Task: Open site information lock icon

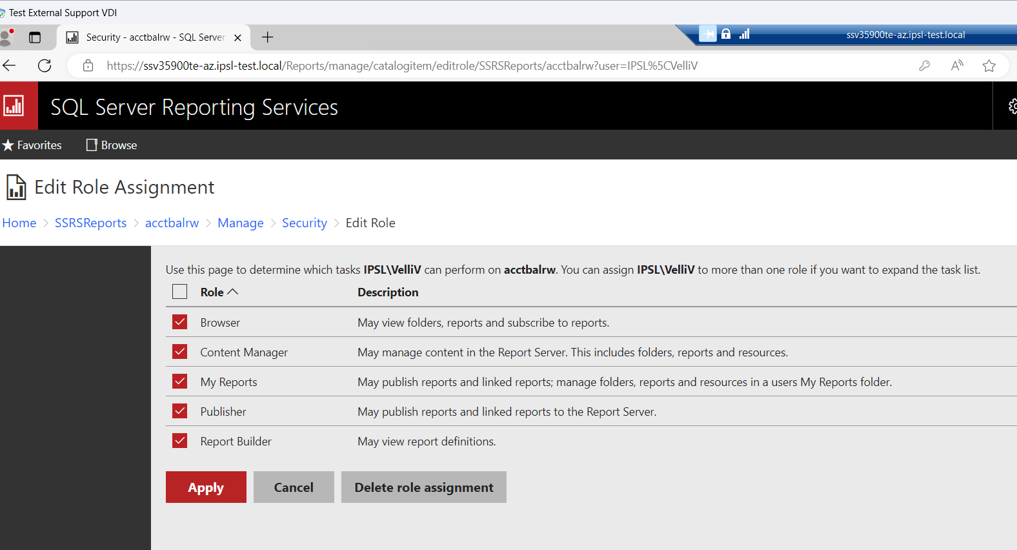Action: click(x=88, y=65)
